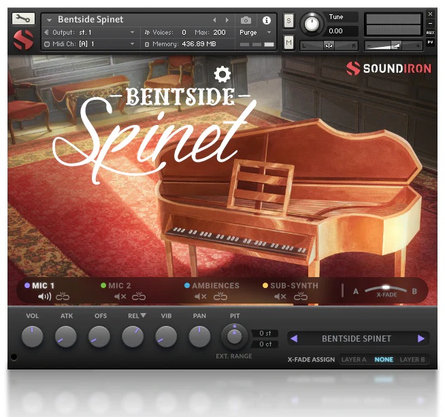Image resolution: width=445 pixels, height=417 pixels.
Task: Select next instrument arrow in header
Action: [227, 20]
